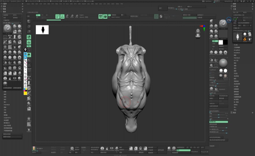The image size is (255, 156).
Task: Open the Alpha menu in top menu bar
Action: (x=28, y=4)
